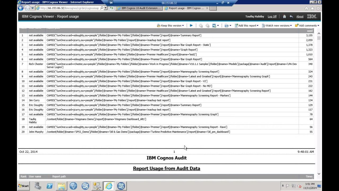Expand the Go to dropdown arrow
Screen dimensions: 339x191
pos(218,26)
